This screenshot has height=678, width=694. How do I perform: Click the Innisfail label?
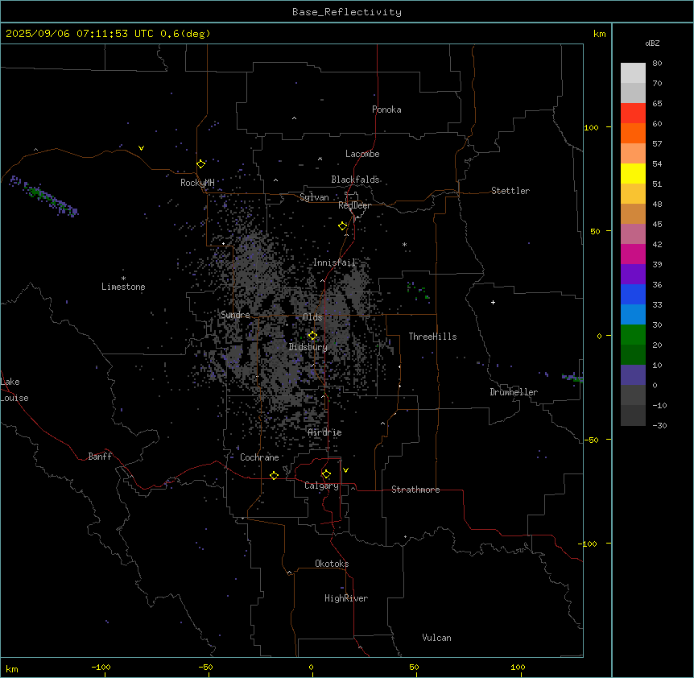click(334, 263)
